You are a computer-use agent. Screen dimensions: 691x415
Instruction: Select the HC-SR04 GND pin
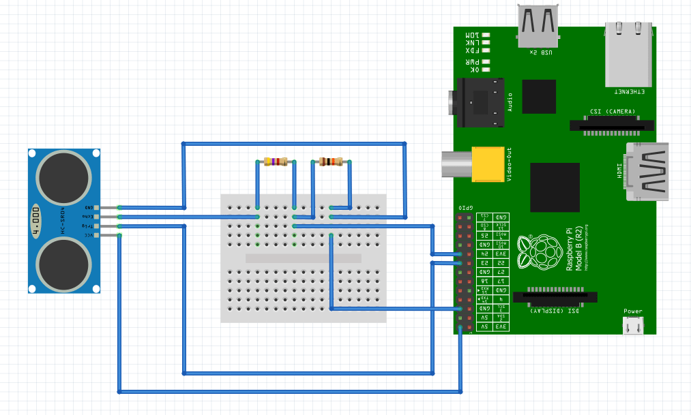click(x=96, y=207)
